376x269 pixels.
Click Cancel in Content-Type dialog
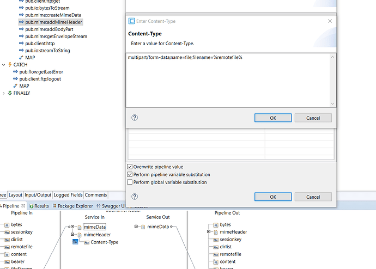pos(313,118)
